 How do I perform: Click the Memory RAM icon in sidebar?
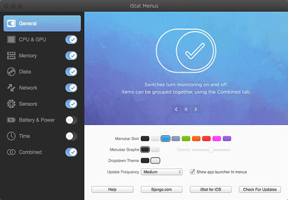[x=11, y=55]
